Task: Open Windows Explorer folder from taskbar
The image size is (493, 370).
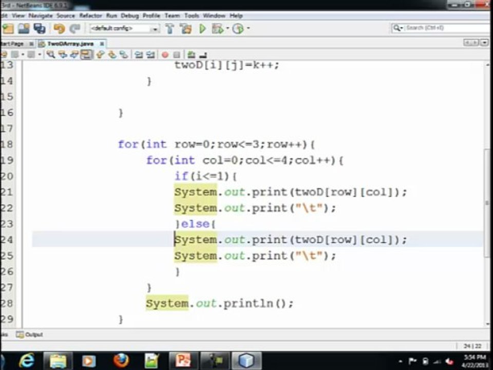Action: [58, 361]
